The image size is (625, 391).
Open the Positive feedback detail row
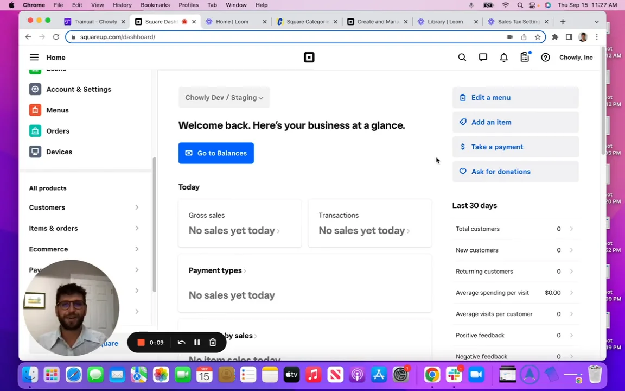click(515, 335)
